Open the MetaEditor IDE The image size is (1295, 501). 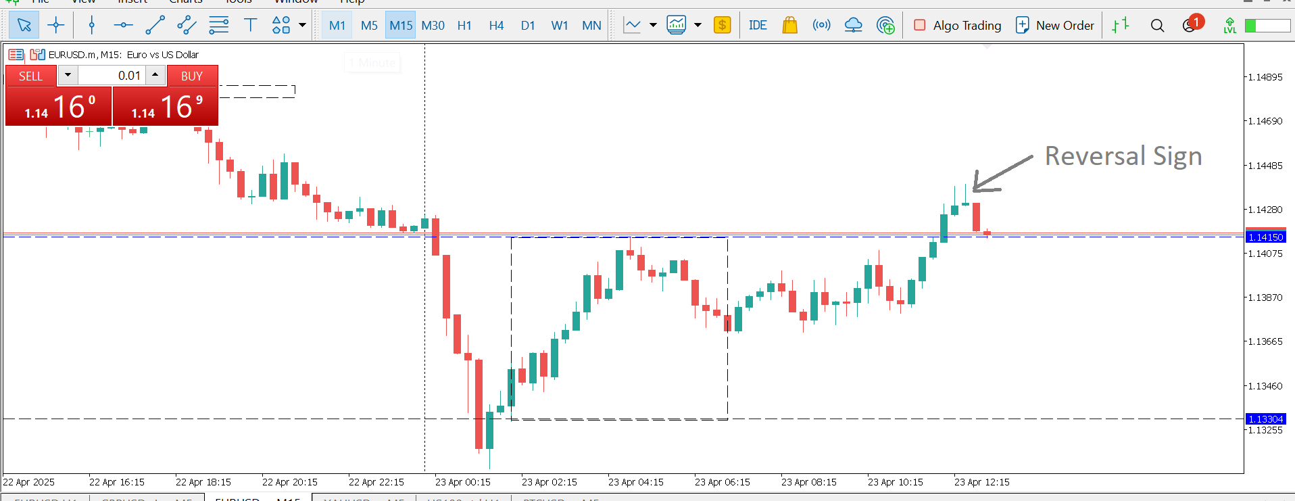pos(758,26)
